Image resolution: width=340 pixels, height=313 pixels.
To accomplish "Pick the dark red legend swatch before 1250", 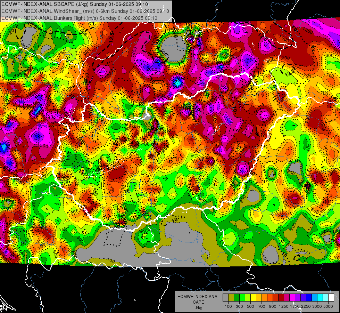I will (281, 297).
